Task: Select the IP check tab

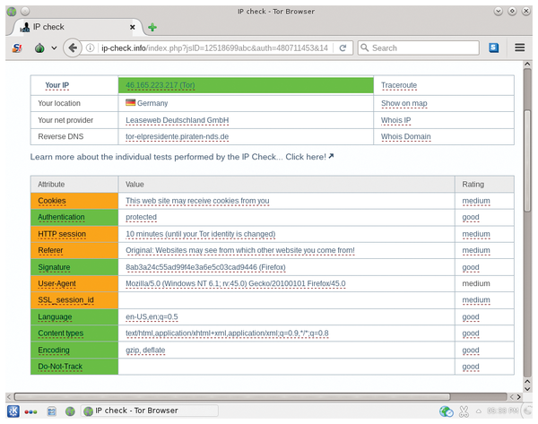Action: tap(77, 27)
